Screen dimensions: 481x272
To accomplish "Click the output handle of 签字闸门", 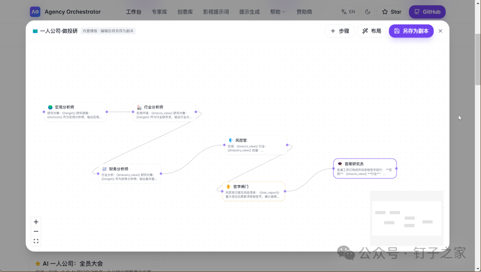I will pos(285,191).
